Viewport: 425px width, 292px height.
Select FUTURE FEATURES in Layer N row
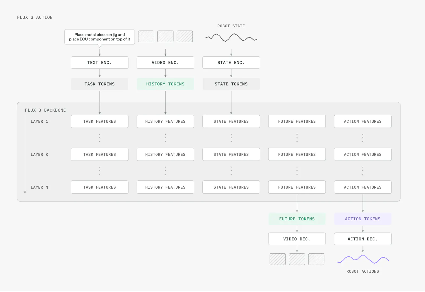297,187
